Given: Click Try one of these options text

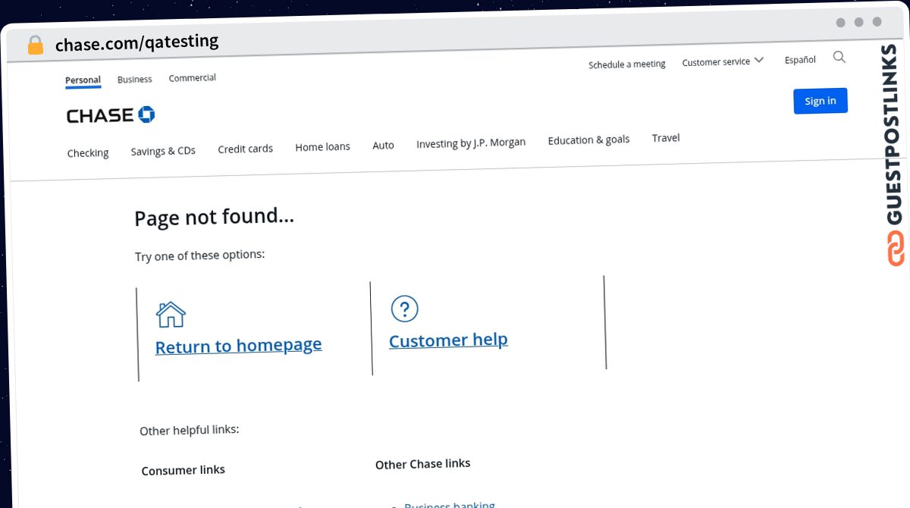Looking at the screenshot, I should pos(199,256).
